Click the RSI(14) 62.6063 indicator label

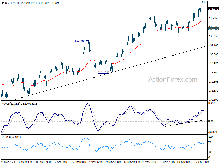pyautogui.click(x=11, y=137)
